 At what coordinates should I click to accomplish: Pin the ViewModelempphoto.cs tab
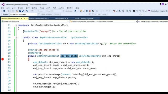click(48, 19)
